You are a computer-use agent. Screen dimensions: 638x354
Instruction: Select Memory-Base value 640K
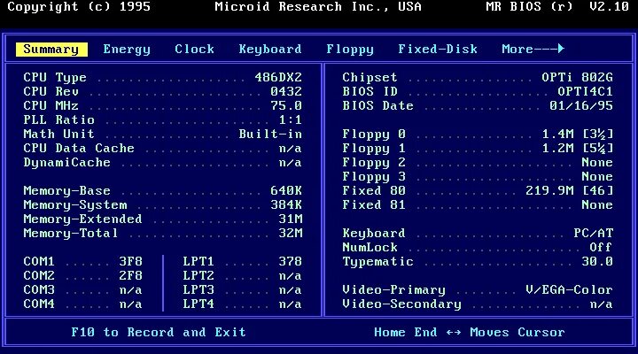[x=286, y=190]
